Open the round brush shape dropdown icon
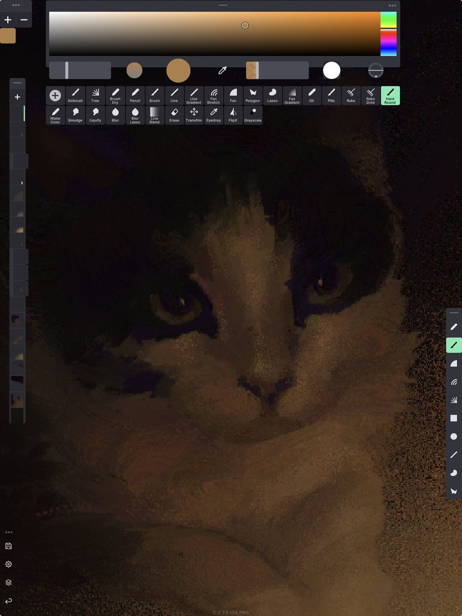 (x=376, y=71)
